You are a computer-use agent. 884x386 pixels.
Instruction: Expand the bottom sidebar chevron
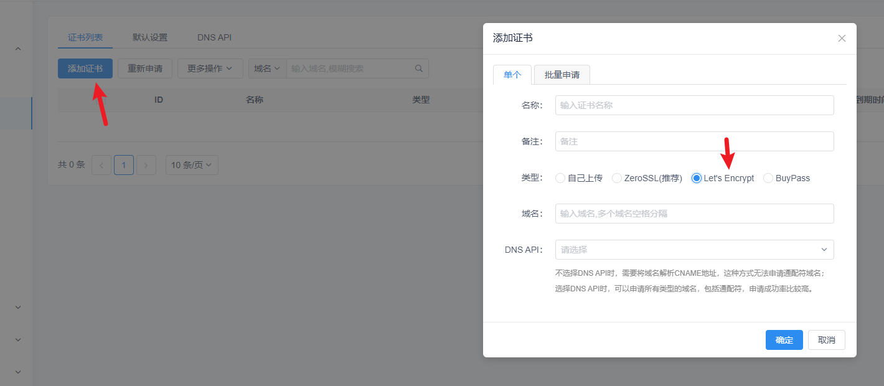[17, 371]
